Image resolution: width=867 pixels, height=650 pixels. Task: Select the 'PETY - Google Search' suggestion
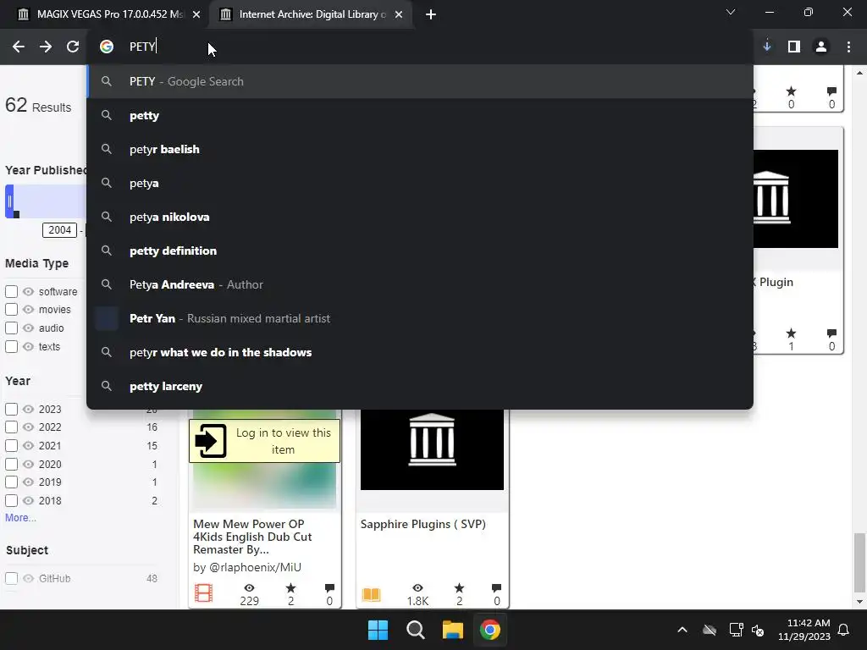tap(420, 81)
